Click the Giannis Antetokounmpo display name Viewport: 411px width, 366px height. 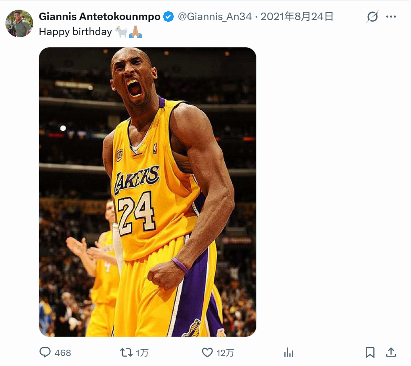point(100,17)
